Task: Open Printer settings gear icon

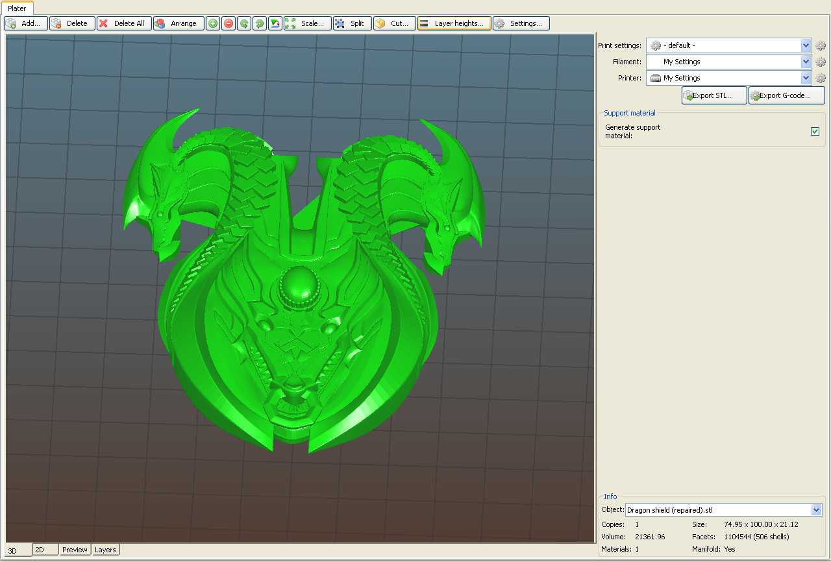Action: tap(821, 78)
